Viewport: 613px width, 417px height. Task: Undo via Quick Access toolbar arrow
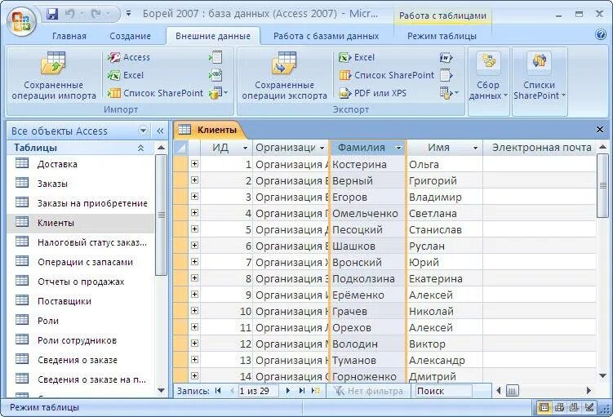click(70, 14)
